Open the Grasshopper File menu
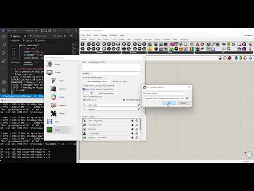The width and height of the screenshot is (254, 191). pyautogui.click(x=83, y=36)
